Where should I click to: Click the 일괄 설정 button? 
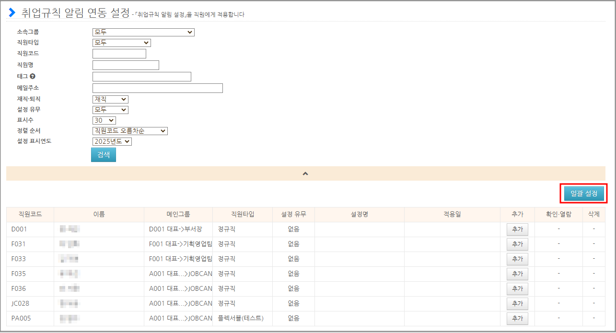coord(583,194)
